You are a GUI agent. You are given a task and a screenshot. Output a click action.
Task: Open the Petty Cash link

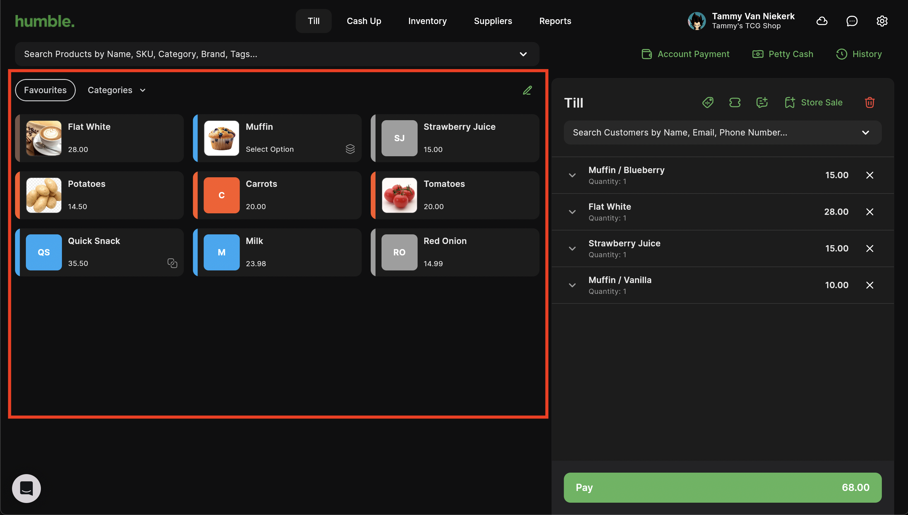(783, 54)
